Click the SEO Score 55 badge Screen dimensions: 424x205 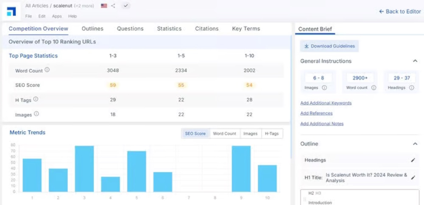tap(181, 85)
